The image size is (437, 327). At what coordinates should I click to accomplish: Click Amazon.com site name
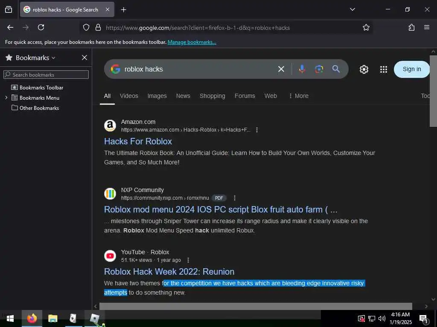point(138,122)
